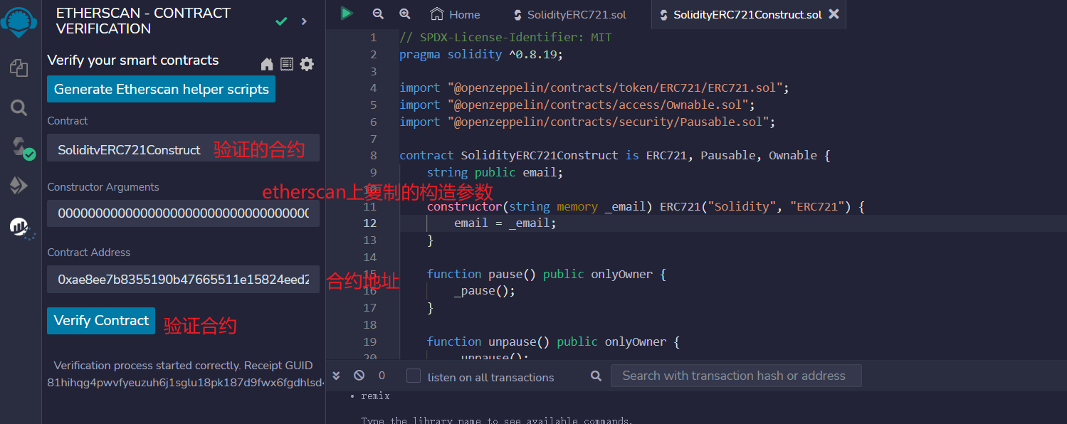Click the plugin verified checkmark icon

pyautogui.click(x=281, y=21)
